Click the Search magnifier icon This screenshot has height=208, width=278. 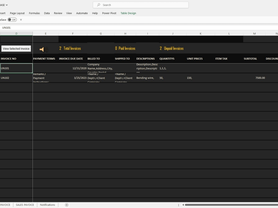99,5
